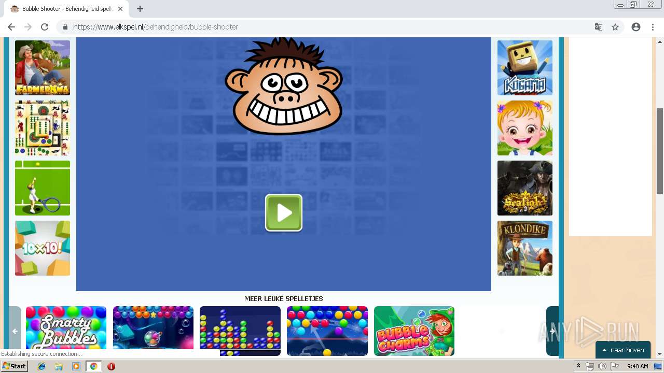The height and width of the screenshot is (373, 664).
Task: Click the site security padlock icon
Action: point(65,27)
